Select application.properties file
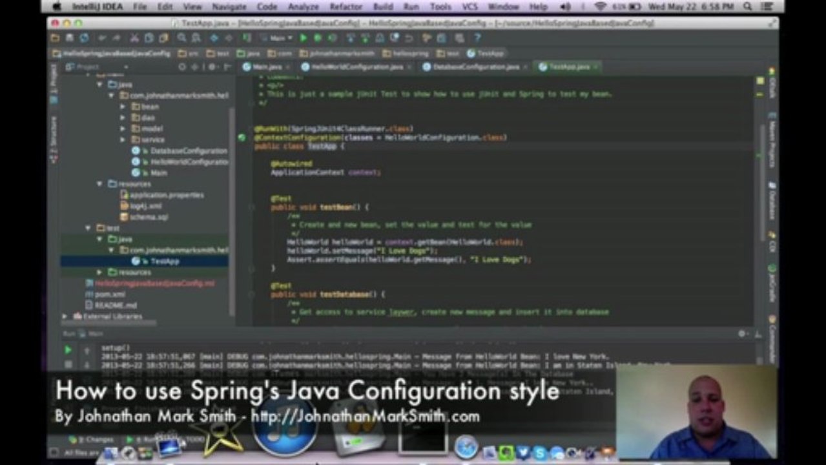This screenshot has height=465, width=826. (161, 195)
